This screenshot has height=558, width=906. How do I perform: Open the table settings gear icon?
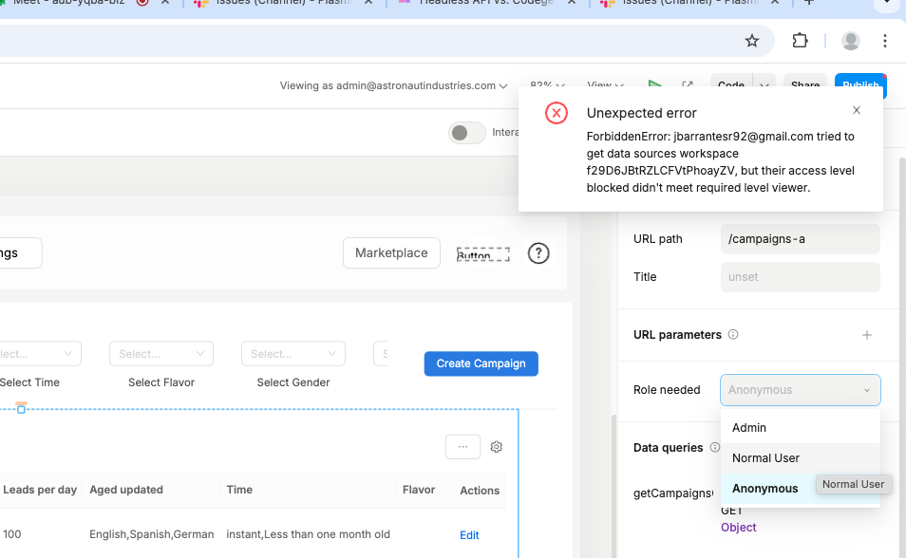coord(496,447)
